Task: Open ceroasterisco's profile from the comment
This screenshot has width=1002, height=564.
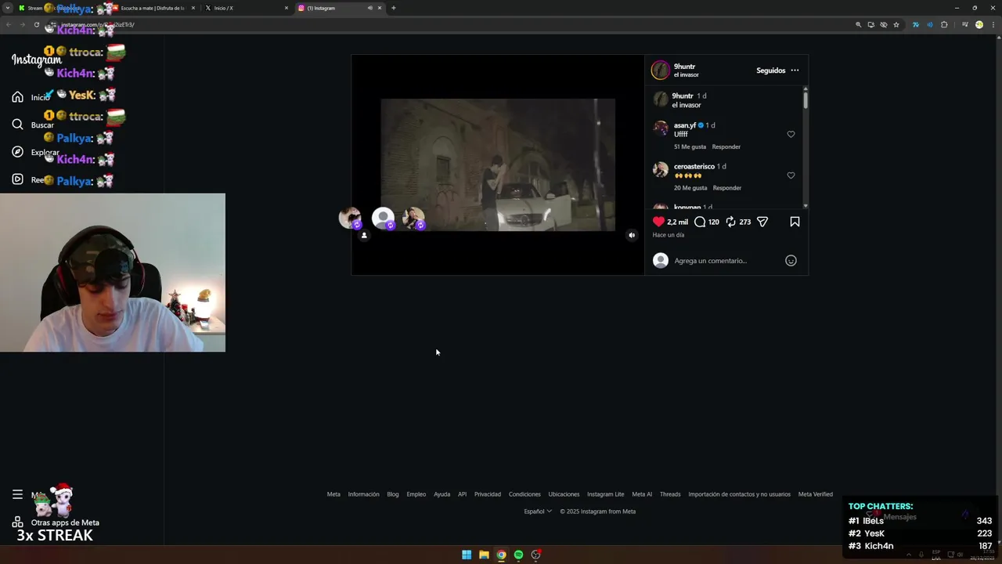Action: [x=694, y=167]
